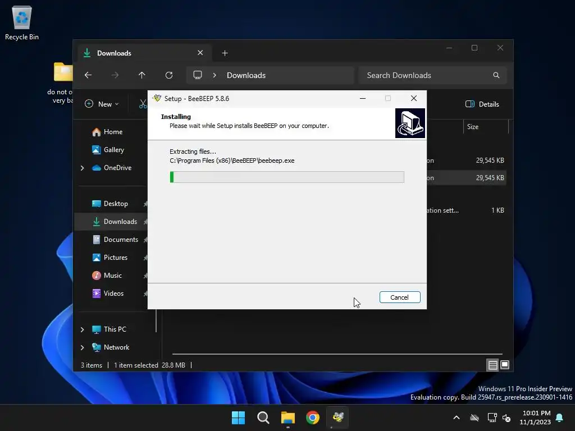Close the BeeBEEP setup dialog
The height and width of the screenshot is (431, 575).
(414, 98)
